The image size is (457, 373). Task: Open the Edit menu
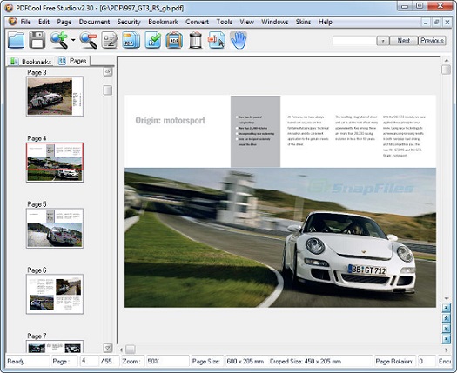tap(44, 22)
